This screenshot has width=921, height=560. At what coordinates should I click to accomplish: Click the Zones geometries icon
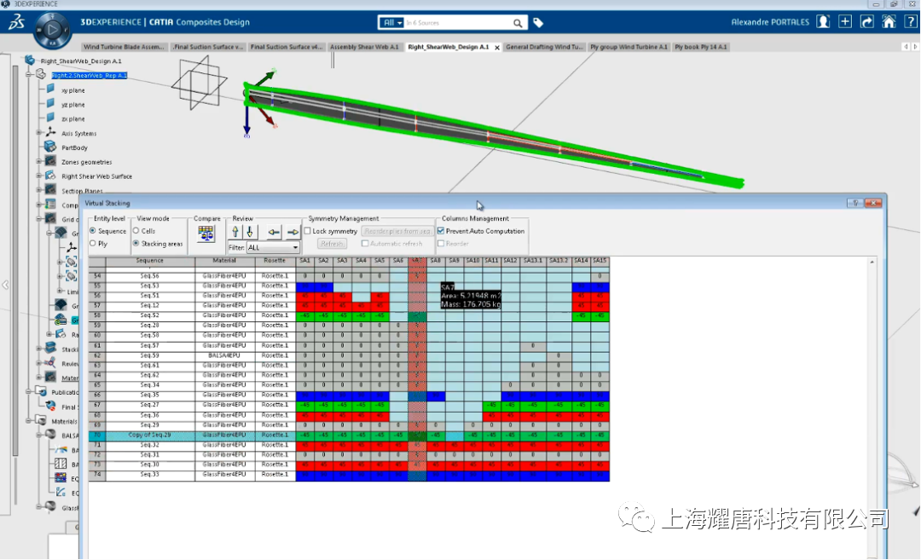point(50,161)
